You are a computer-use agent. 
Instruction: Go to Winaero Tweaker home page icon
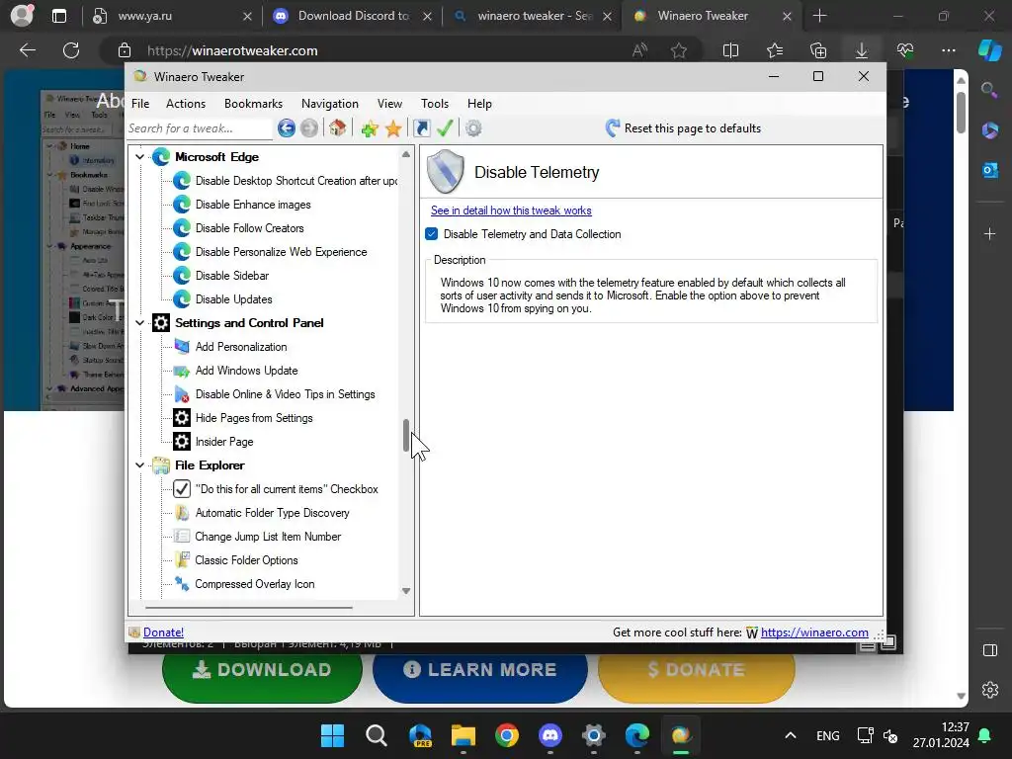pos(338,127)
